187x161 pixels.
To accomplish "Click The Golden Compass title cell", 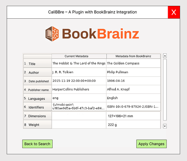I will (133, 63).
